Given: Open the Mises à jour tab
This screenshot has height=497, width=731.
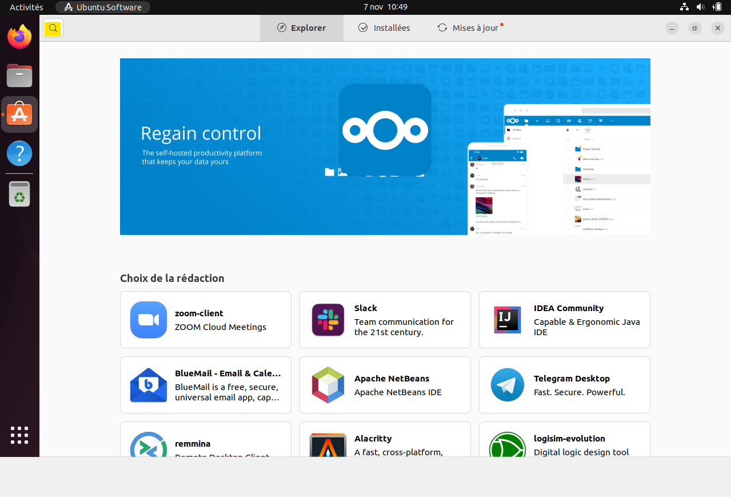Looking at the screenshot, I should (470, 28).
